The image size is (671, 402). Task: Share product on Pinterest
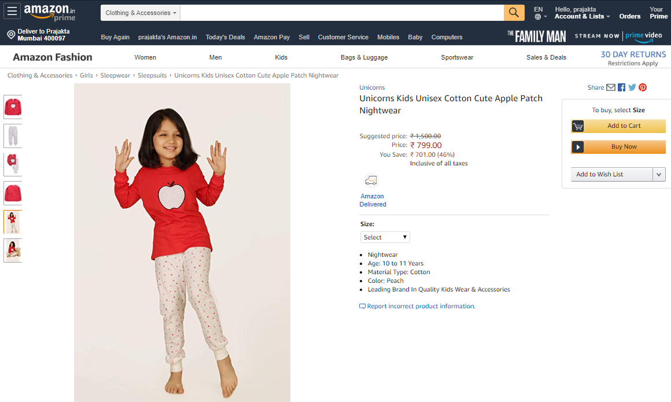[643, 87]
